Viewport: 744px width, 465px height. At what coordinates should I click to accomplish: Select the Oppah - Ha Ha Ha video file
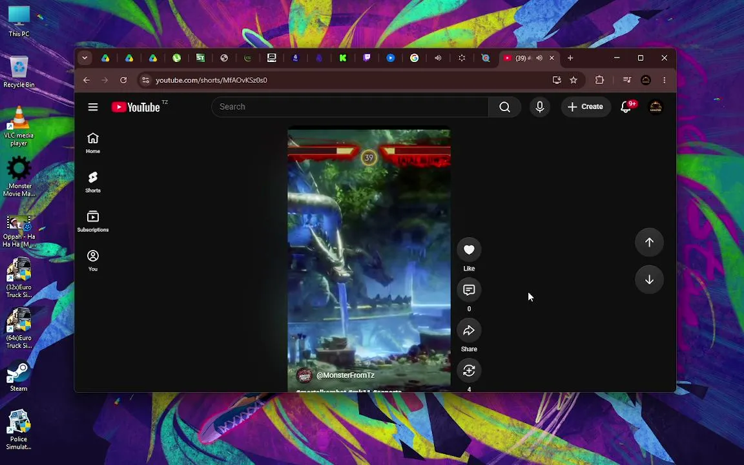[19, 231]
